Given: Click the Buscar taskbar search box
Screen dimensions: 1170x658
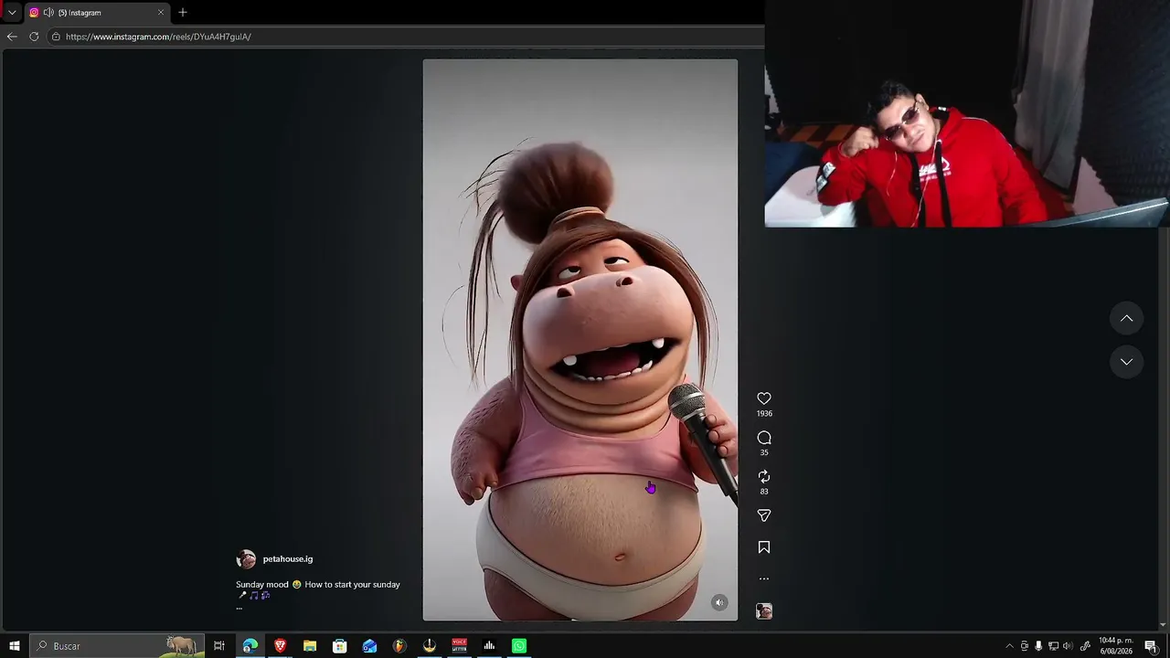Looking at the screenshot, I should coord(116,646).
